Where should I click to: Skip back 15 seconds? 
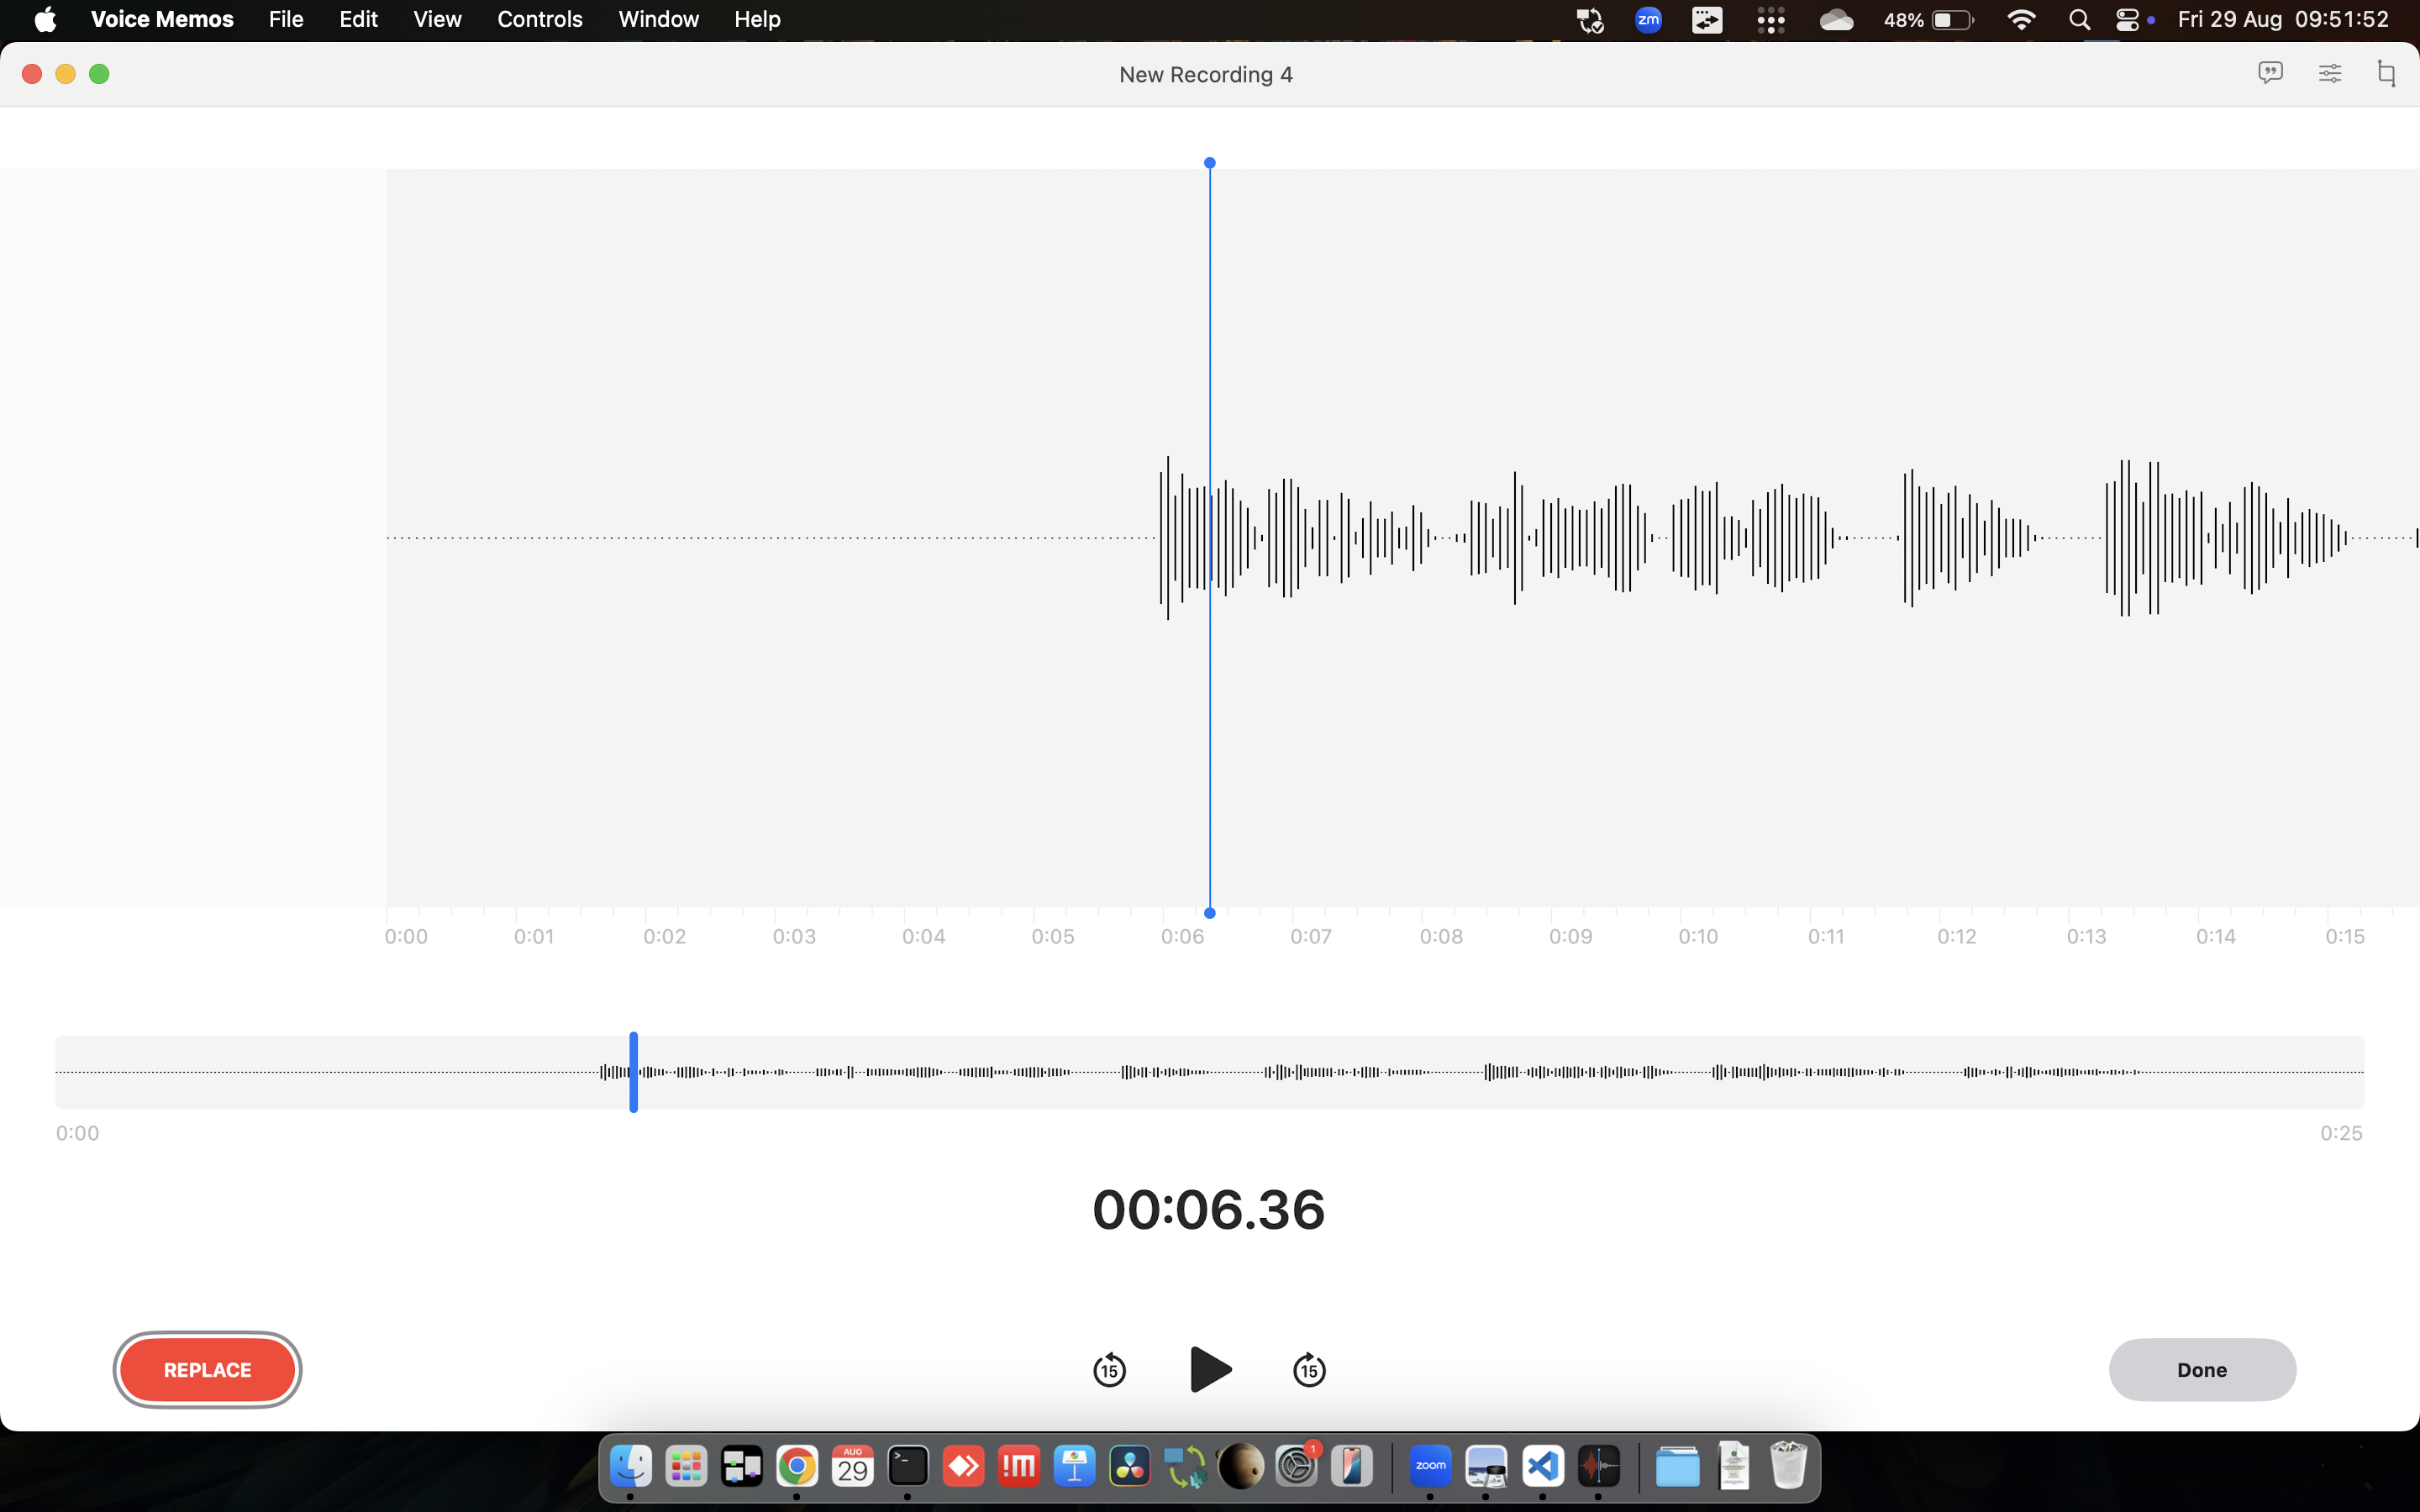coord(1109,1369)
